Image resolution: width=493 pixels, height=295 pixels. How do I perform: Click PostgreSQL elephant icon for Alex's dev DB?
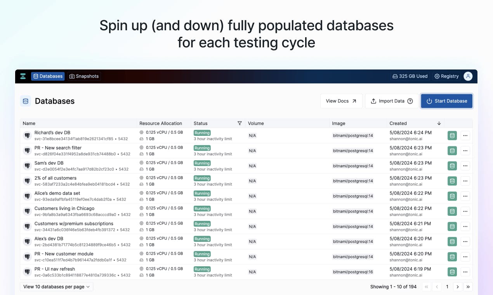click(x=27, y=241)
